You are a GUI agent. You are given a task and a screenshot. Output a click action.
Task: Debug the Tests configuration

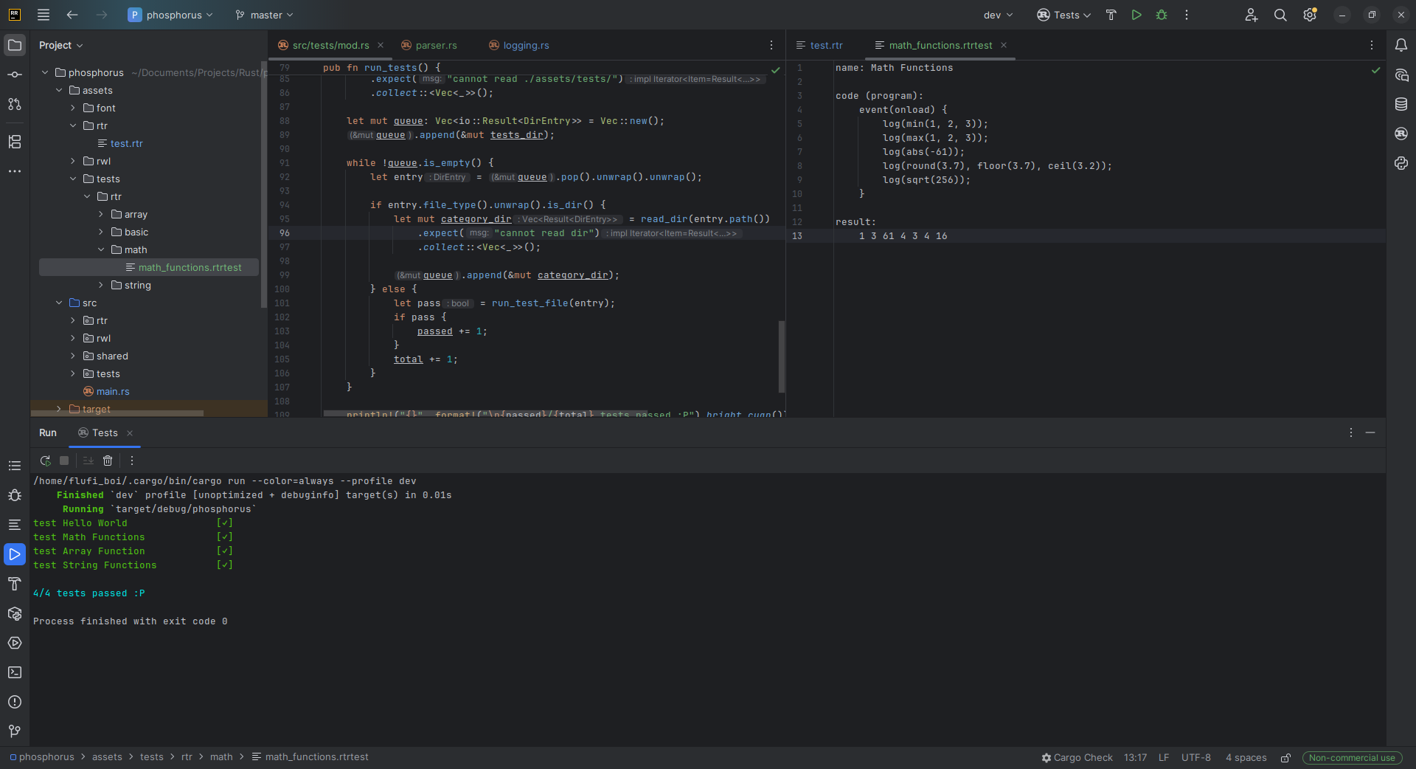tap(1162, 15)
